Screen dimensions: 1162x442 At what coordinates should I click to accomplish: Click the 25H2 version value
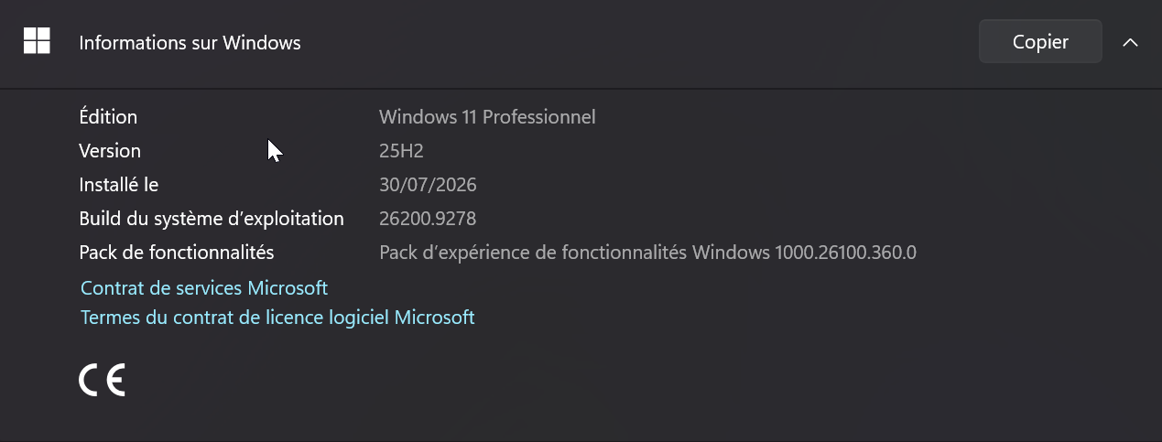point(401,151)
